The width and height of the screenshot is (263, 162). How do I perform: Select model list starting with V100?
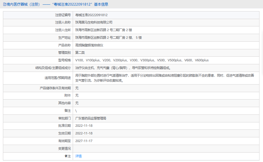[x=142, y=60]
